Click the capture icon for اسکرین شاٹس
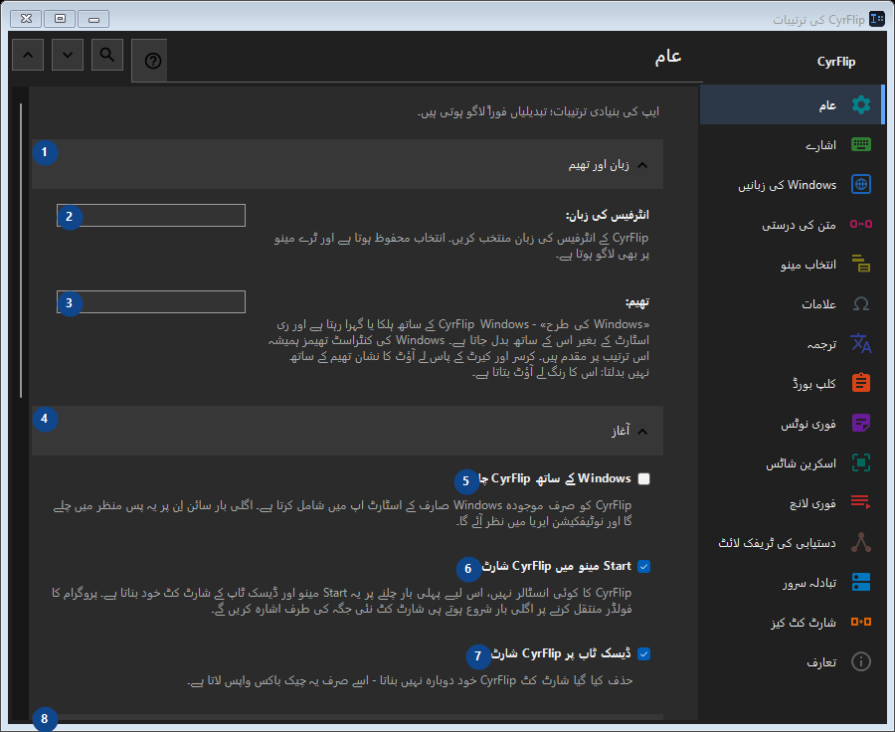This screenshot has height=732, width=895. [x=861, y=463]
